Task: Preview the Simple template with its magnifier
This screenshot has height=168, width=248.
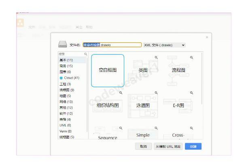Action: 156,128
